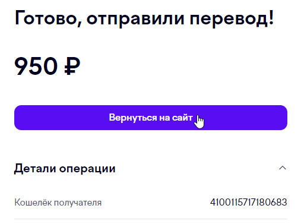
Task: Select the recipient wallet number 4100115717180683
Action: tap(248, 202)
